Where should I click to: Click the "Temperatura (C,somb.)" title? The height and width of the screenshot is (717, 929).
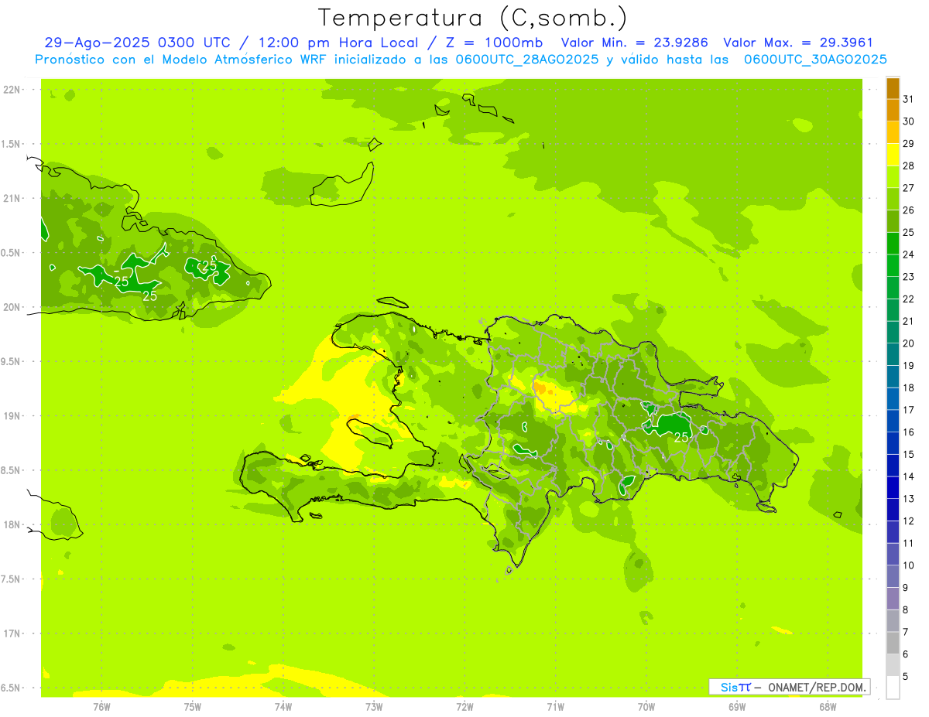click(x=472, y=18)
